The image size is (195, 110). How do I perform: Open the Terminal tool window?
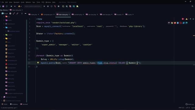click(24, 104)
